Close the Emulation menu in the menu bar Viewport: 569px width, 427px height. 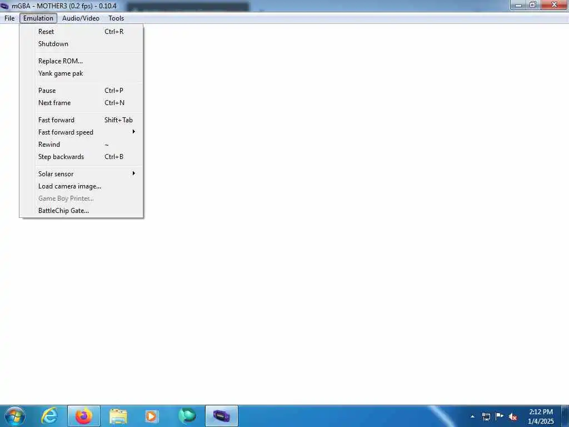38,18
